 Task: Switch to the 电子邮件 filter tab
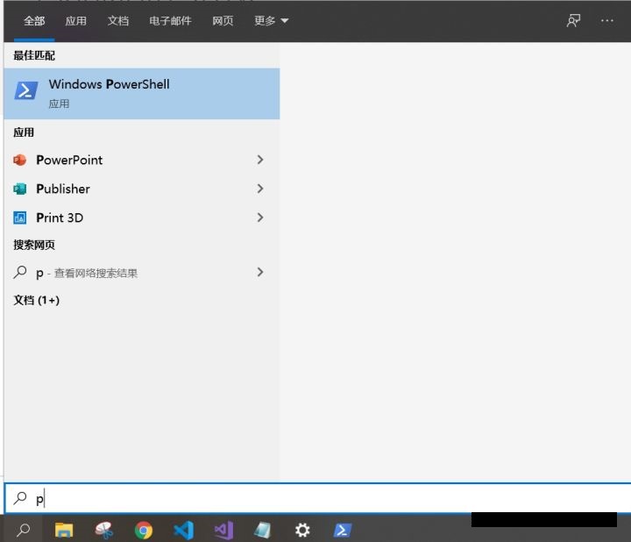click(x=170, y=21)
